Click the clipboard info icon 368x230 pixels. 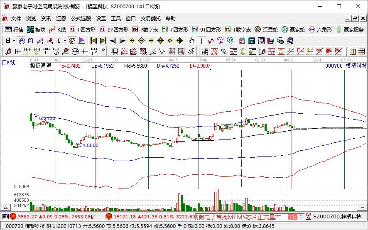(30, 41)
